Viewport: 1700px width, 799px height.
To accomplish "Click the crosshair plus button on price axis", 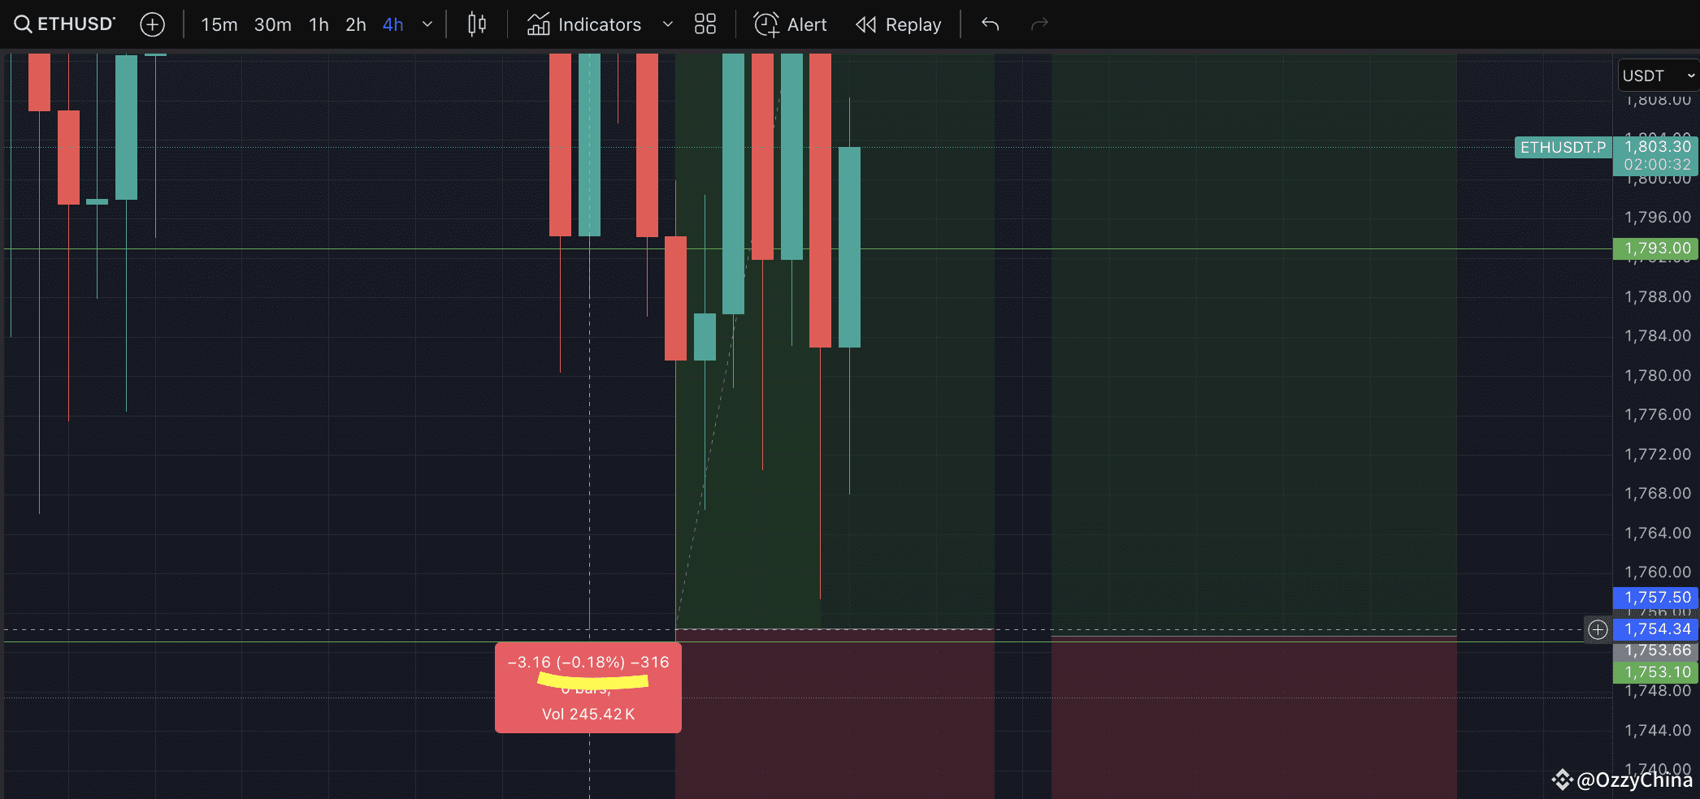I will tap(1598, 629).
